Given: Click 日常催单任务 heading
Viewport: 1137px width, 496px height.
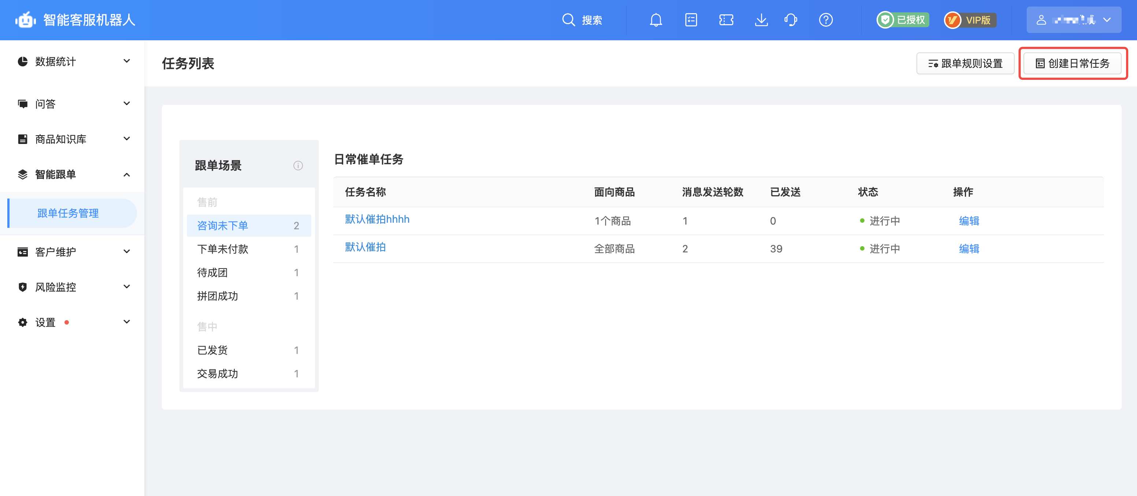Looking at the screenshot, I should pyautogui.click(x=368, y=159).
